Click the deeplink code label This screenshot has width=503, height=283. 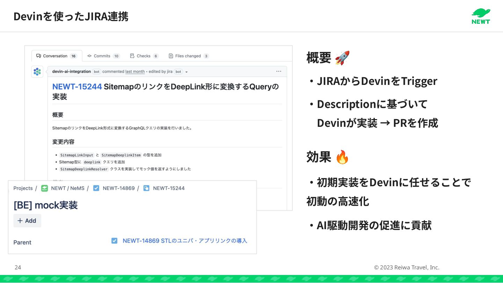[x=92, y=162]
